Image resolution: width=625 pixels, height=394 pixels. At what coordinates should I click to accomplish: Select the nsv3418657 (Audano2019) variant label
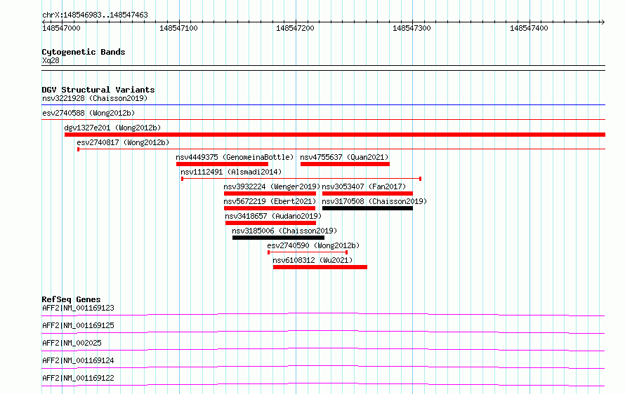(x=273, y=216)
